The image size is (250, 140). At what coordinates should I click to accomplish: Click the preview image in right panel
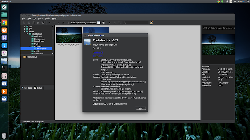pos(218,45)
